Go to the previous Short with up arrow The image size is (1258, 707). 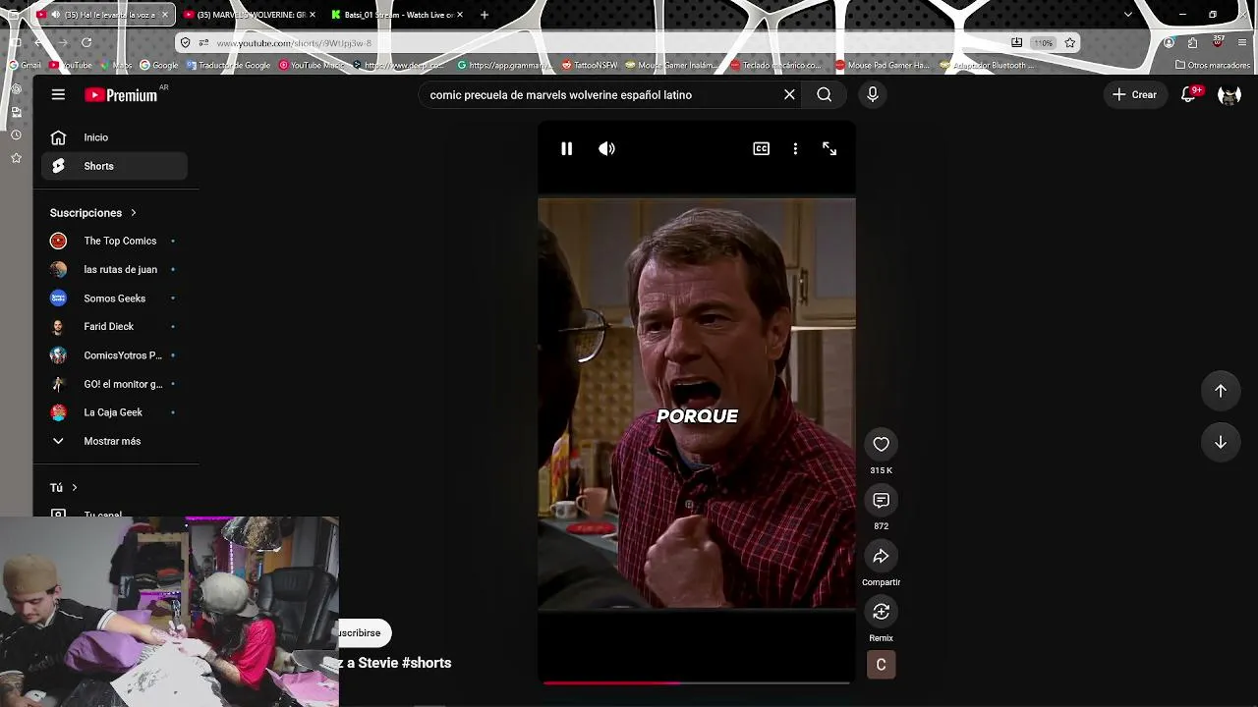coord(1220,391)
